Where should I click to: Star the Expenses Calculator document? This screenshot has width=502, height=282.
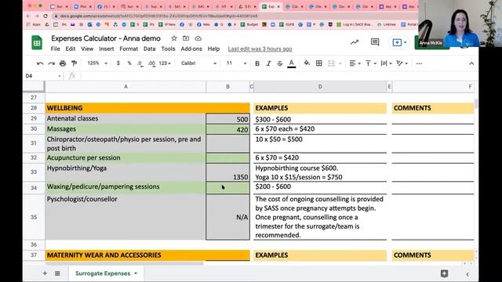click(x=174, y=38)
